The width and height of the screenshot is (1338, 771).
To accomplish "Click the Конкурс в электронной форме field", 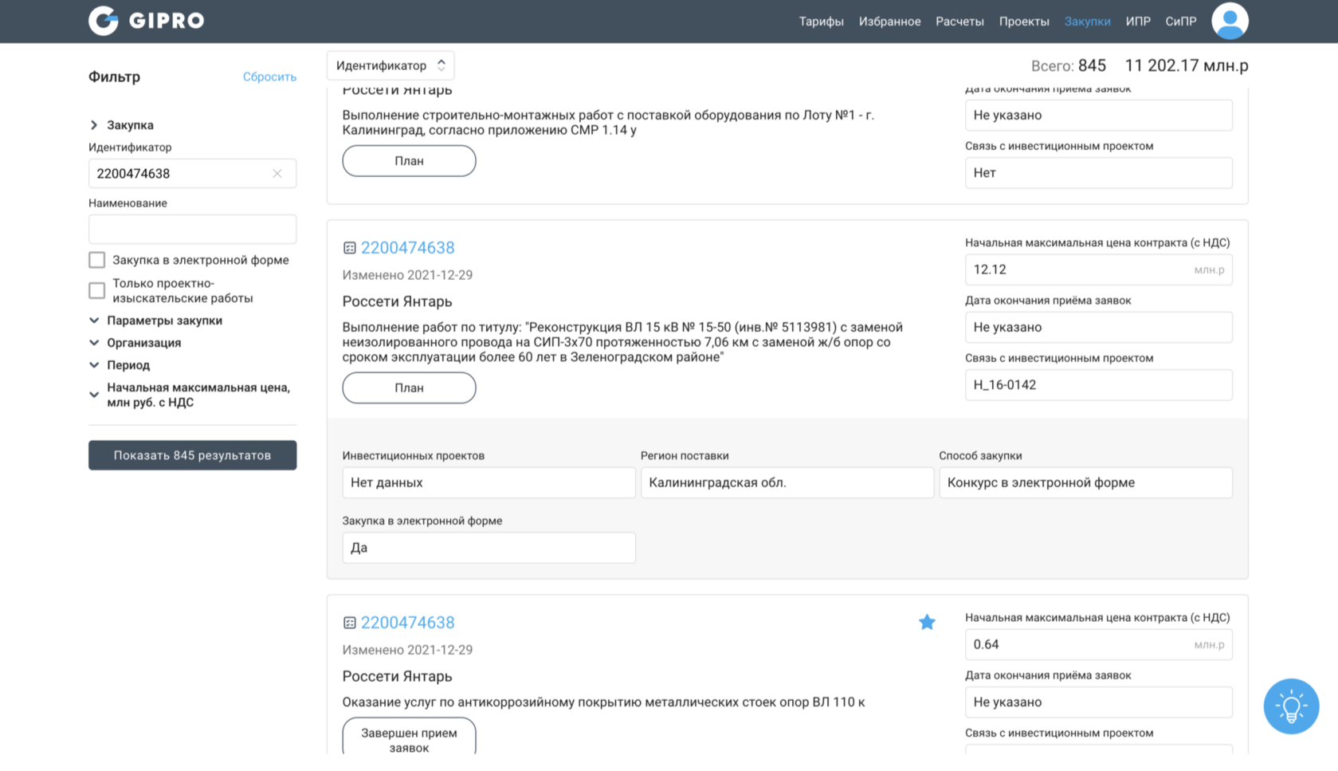I will click(1085, 482).
